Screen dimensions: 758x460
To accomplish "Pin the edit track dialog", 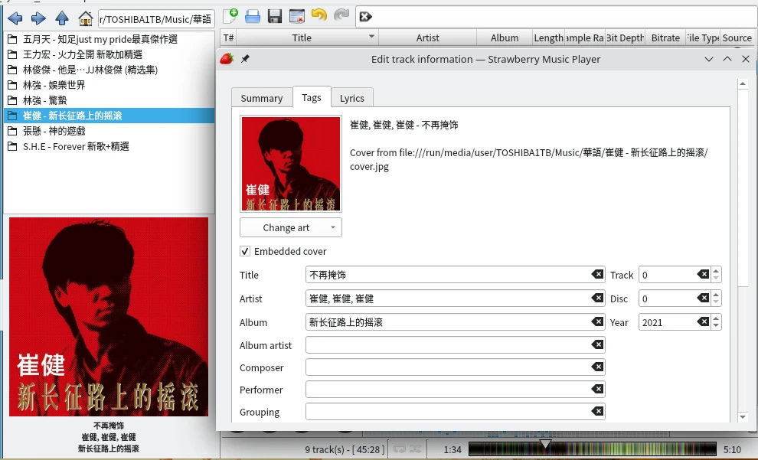I will tap(245, 59).
